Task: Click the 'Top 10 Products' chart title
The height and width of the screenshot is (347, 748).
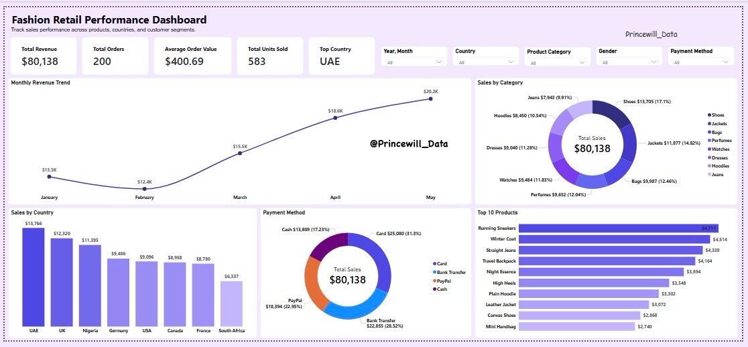Action: pos(497,212)
